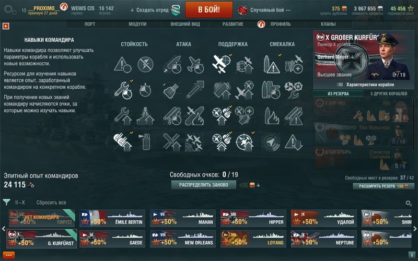Select the wrench-with-timer skill in Стойкость row 2

[x=123, y=90]
